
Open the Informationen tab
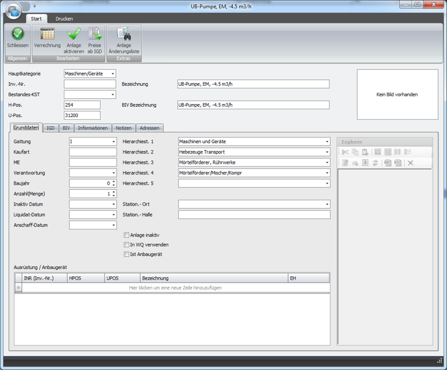point(93,128)
